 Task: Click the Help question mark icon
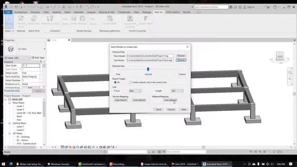275,7
